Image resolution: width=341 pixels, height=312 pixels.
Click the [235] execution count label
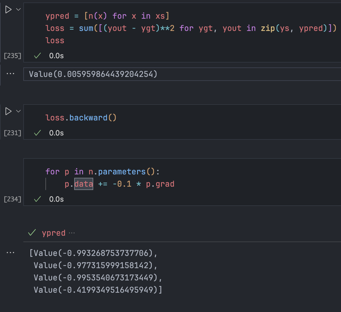coord(12,55)
